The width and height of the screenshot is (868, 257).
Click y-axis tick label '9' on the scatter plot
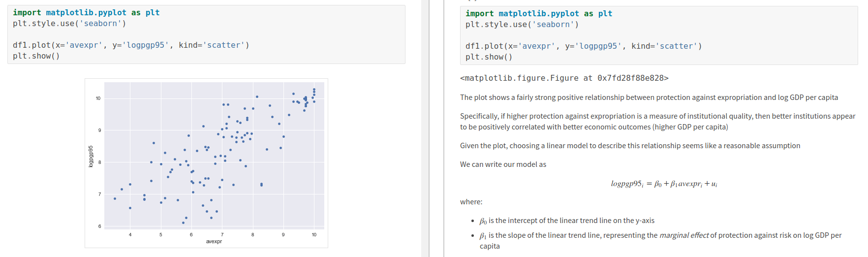click(x=99, y=130)
